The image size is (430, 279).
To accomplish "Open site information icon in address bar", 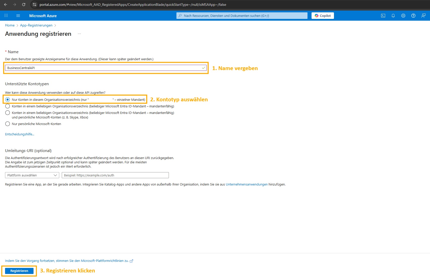I will click(35, 5).
